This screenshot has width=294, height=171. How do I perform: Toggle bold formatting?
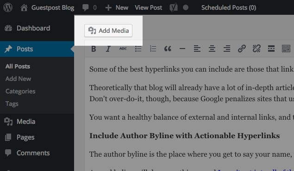point(94,49)
